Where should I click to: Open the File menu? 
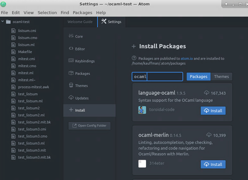coord(4,12)
